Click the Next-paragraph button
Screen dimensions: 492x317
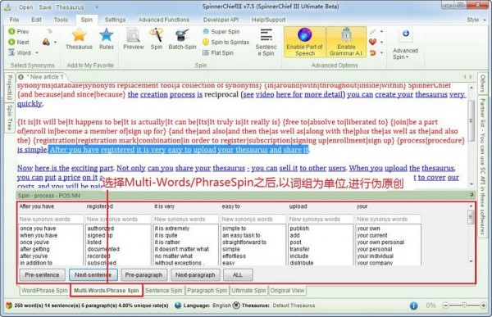coord(195,275)
